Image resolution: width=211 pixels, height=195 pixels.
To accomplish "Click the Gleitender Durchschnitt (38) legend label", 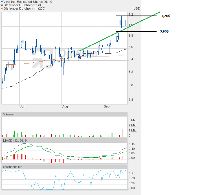I will point(23,5).
